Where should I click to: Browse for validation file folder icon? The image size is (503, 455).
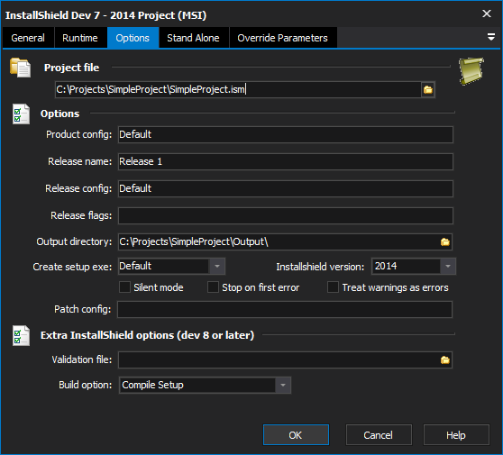445,360
